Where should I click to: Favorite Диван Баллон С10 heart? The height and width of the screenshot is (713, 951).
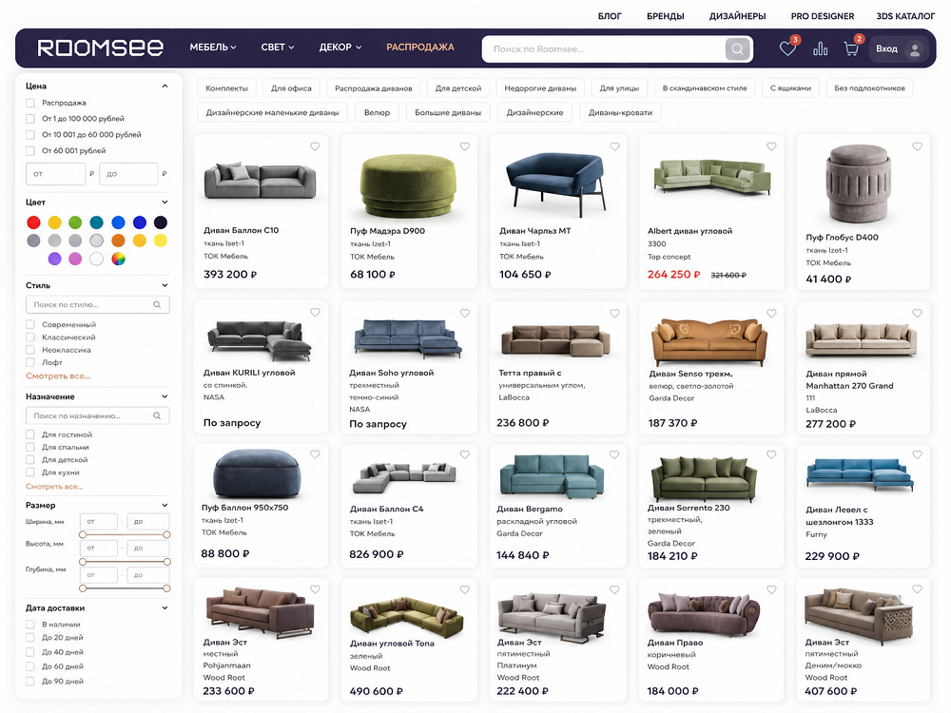pyautogui.click(x=315, y=146)
